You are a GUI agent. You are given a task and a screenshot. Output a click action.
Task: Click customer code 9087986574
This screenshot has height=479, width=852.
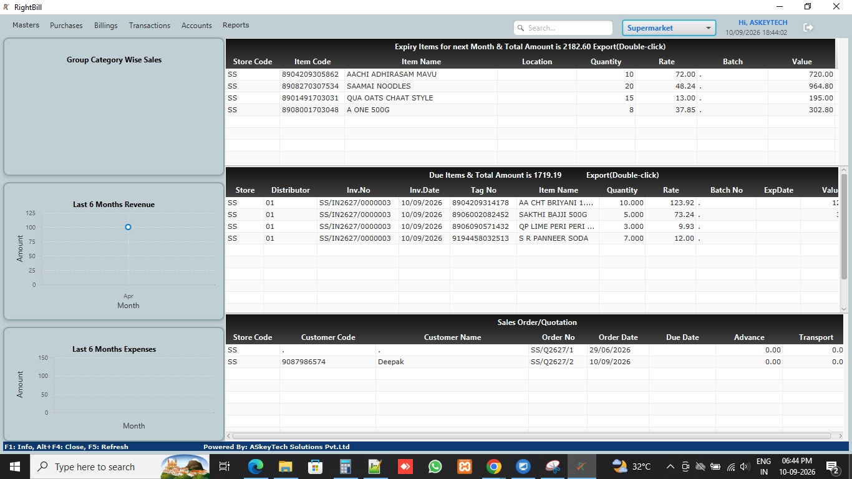coord(304,362)
